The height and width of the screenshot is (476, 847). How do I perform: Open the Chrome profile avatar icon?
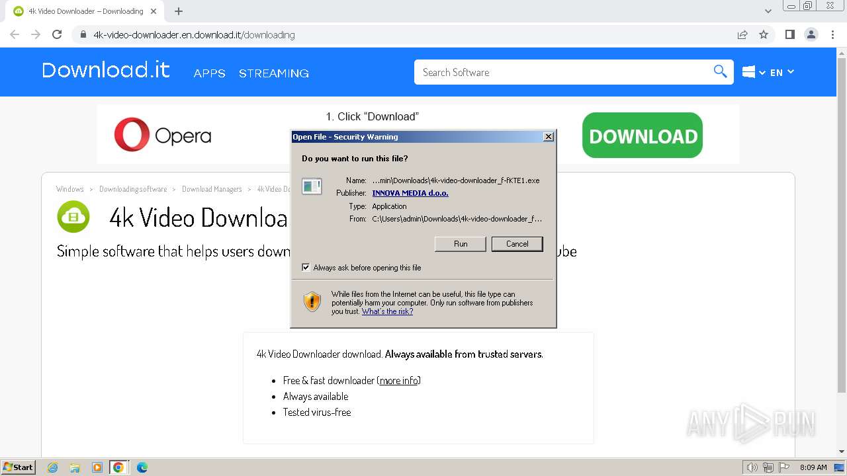811,34
